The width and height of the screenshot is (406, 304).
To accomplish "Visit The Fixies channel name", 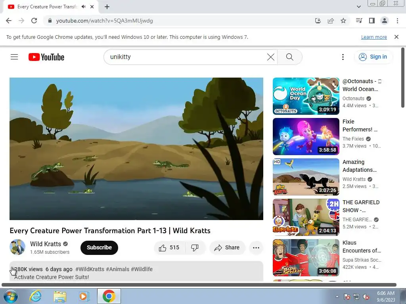I will pyautogui.click(x=353, y=139).
